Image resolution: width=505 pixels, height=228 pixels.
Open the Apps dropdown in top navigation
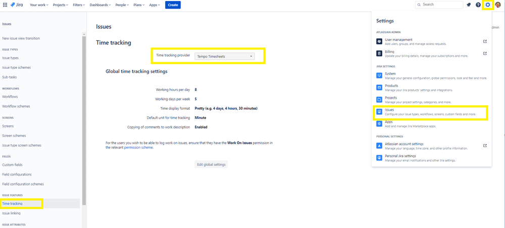155,5
